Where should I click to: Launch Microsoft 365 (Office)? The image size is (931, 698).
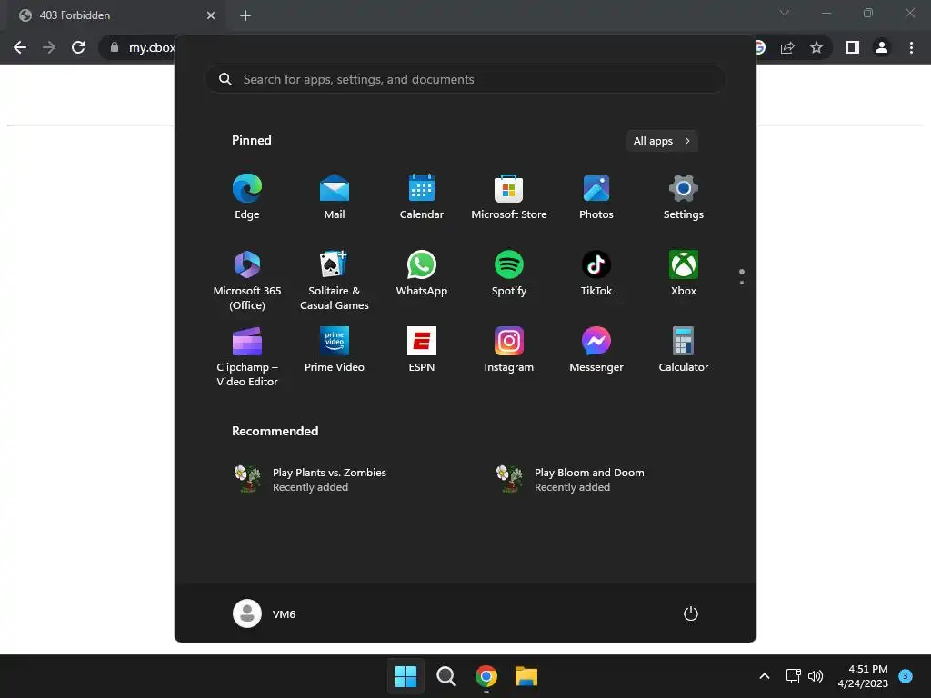[x=247, y=280]
